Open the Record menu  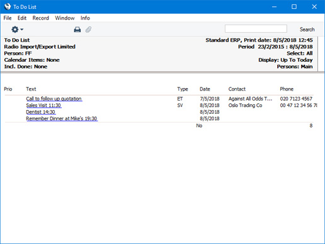coord(41,18)
